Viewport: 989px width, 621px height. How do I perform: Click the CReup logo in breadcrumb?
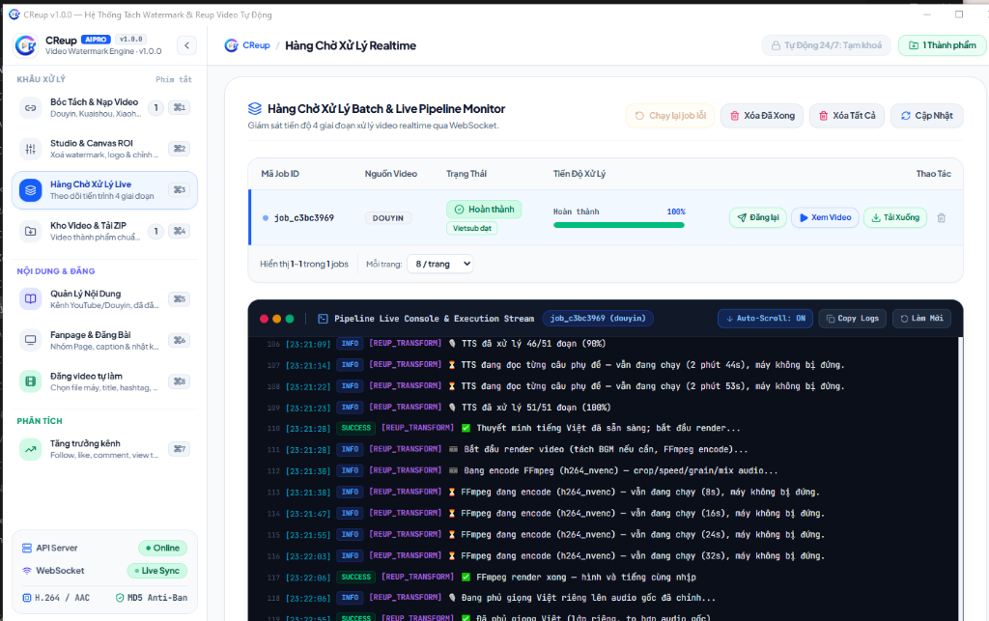(x=232, y=45)
